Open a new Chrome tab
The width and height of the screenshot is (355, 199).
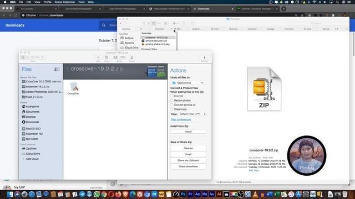click(x=283, y=9)
